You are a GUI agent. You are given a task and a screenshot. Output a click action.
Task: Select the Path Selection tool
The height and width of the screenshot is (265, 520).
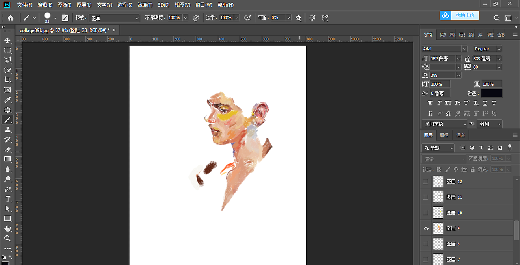tap(8, 209)
